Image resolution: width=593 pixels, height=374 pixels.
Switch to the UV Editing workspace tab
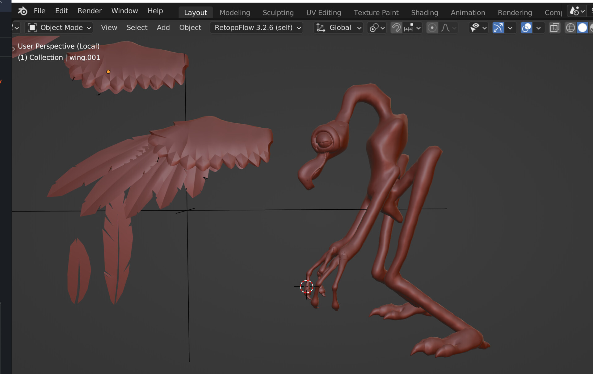tap(323, 12)
